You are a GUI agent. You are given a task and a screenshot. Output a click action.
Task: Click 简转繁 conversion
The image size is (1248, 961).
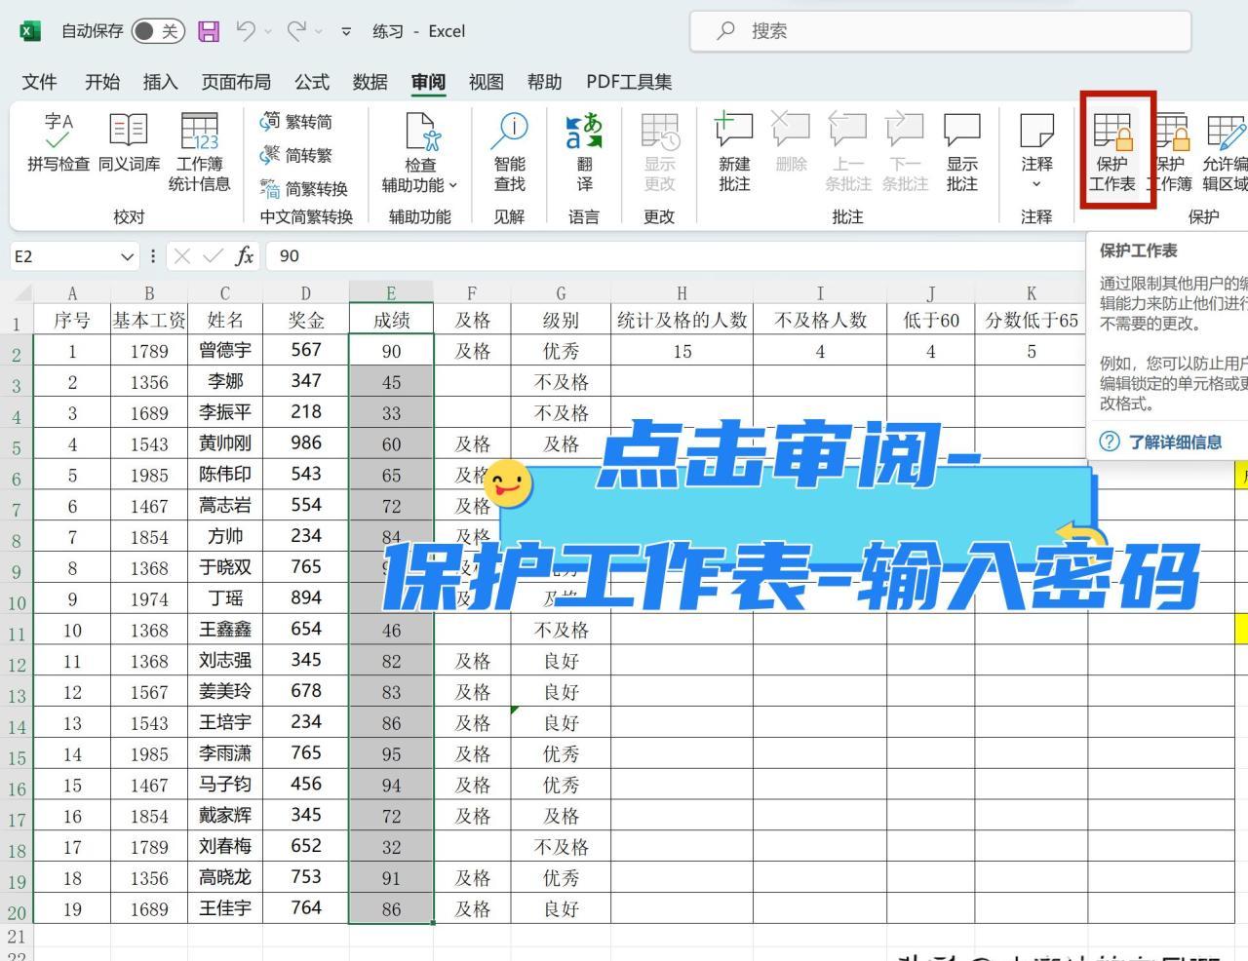point(295,155)
